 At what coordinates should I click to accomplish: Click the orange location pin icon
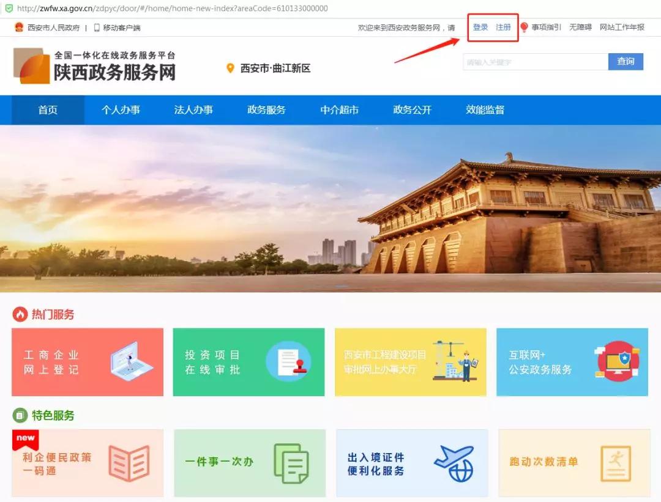[231, 68]
